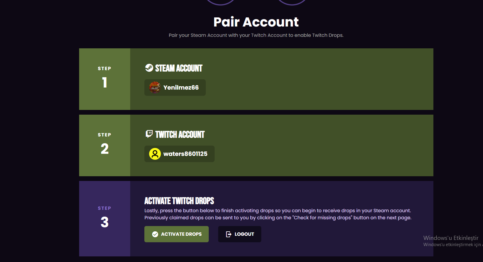Click the logout arrow icon

229,234
